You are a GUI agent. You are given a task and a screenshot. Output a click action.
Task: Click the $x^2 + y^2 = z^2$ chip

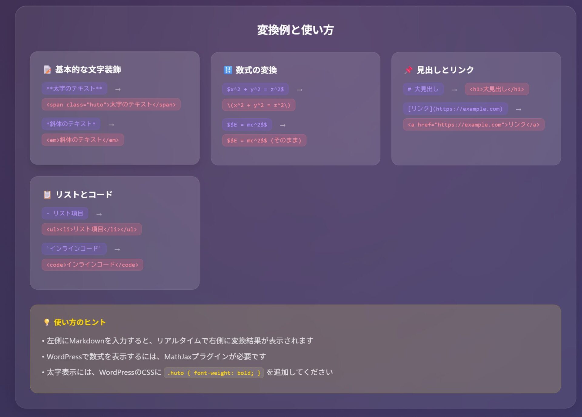click(x=255, y=89)
